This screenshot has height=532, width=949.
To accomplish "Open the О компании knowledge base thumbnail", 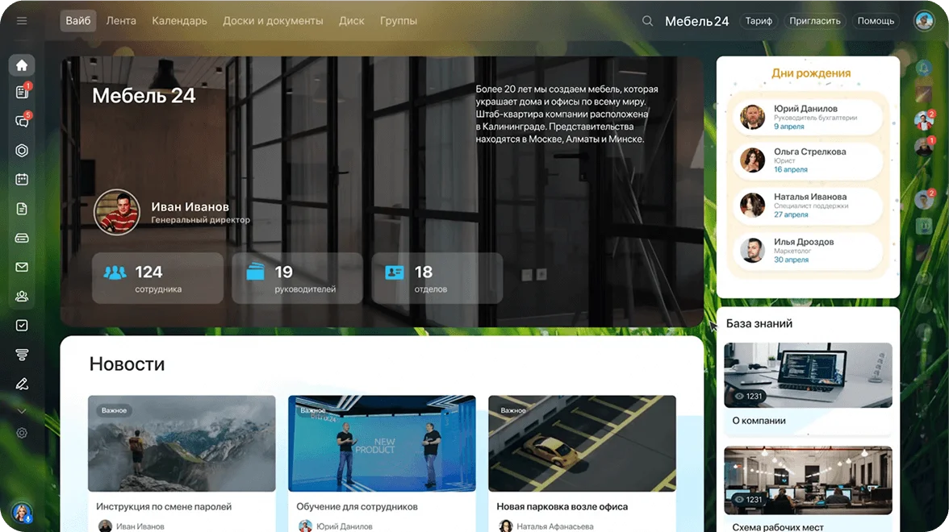I will tap(808, 375).
